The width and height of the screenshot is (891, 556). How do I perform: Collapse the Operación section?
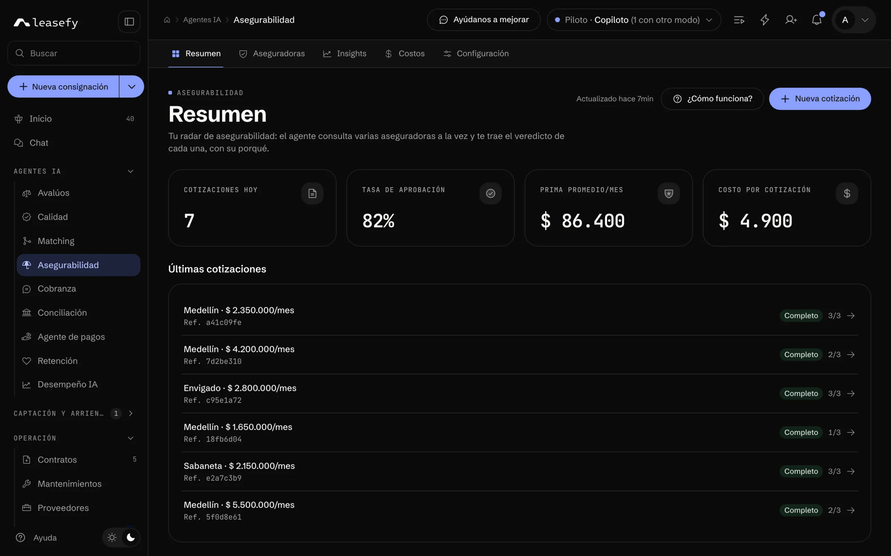click(x=131, y=438)
